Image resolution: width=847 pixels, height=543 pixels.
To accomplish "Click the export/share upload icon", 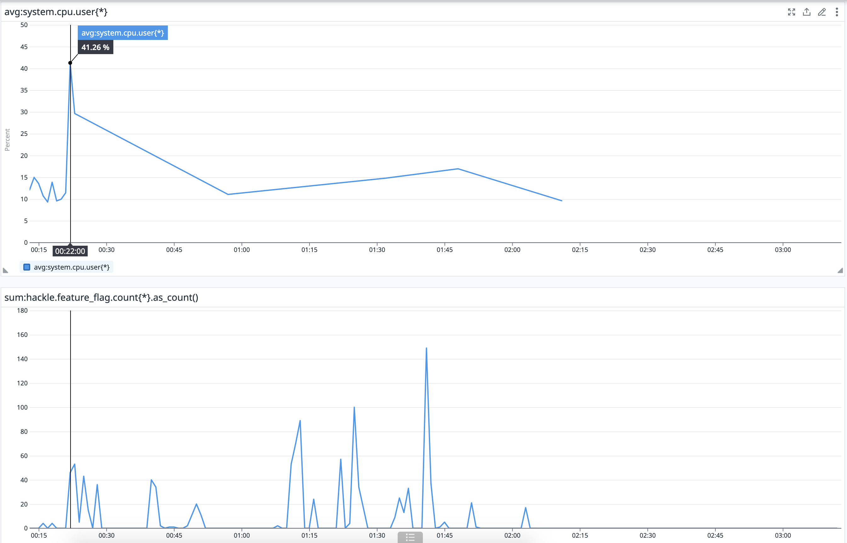I will click(806, 12).
